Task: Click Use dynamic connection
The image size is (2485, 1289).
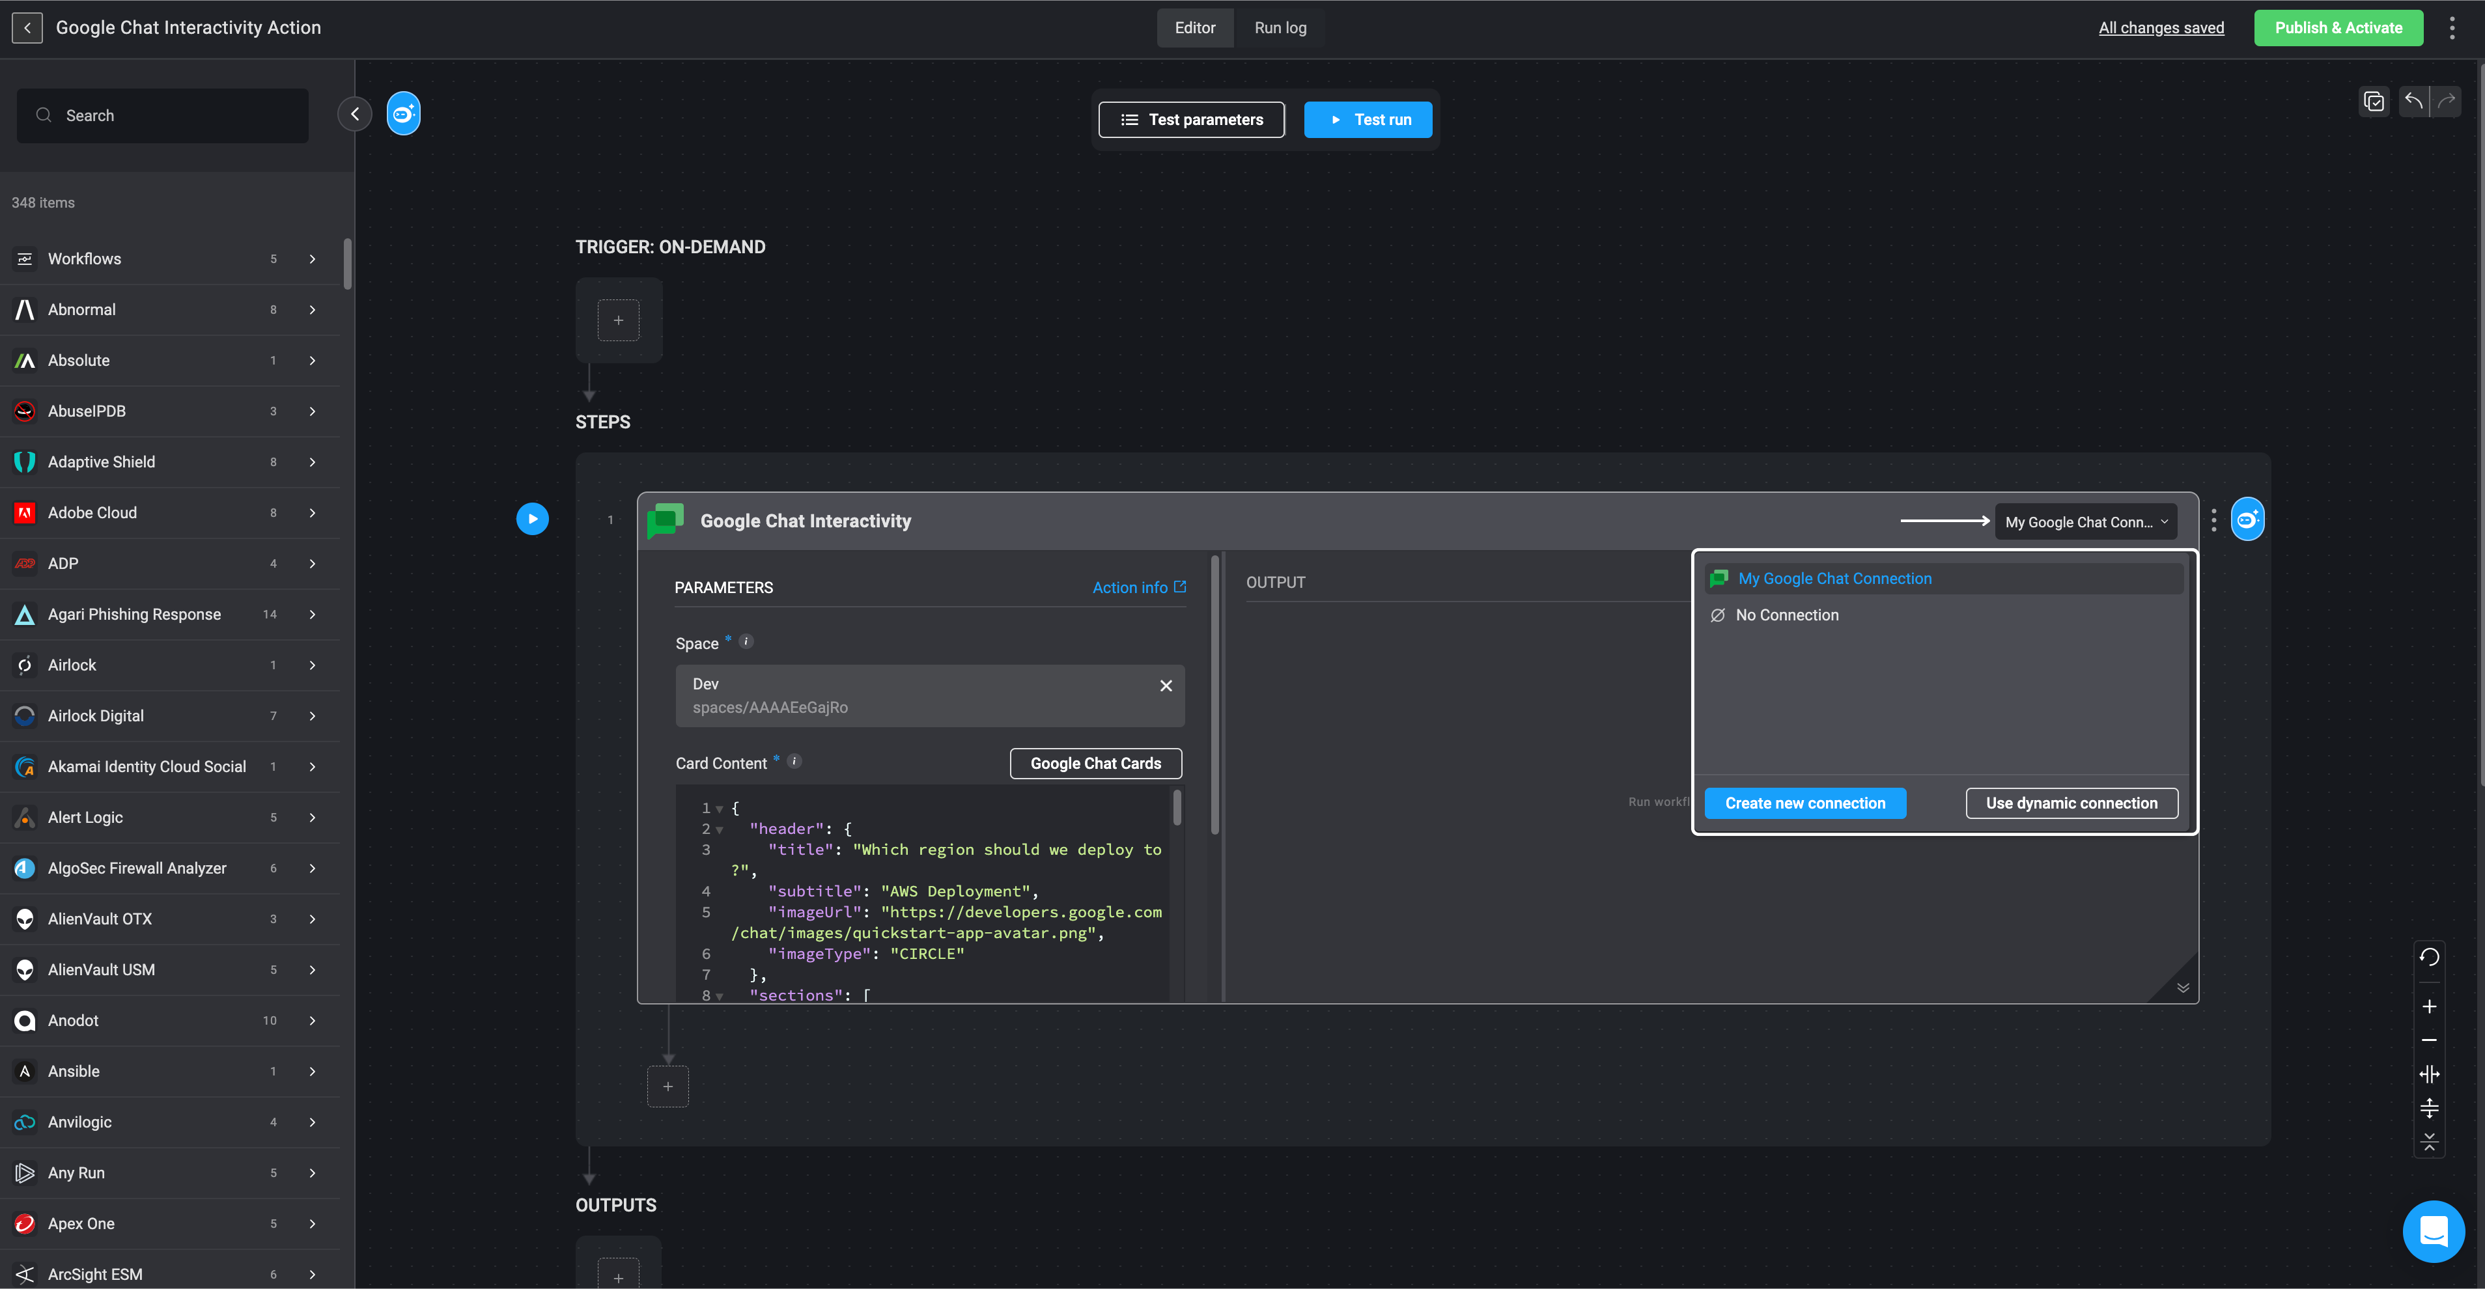Action: point(2071,803)
